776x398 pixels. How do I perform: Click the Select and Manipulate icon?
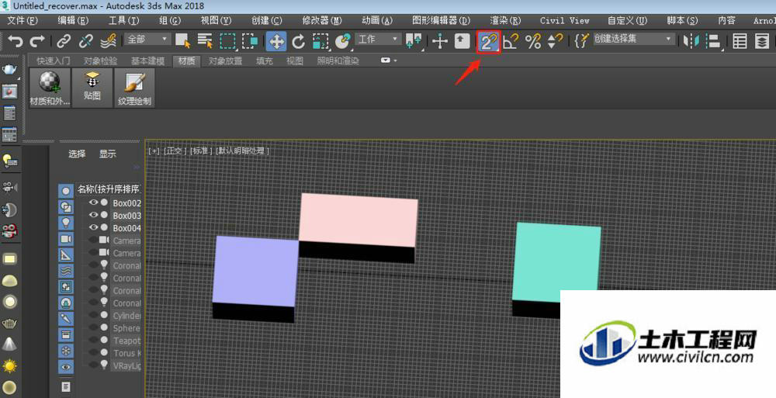(x=439, y=42)
